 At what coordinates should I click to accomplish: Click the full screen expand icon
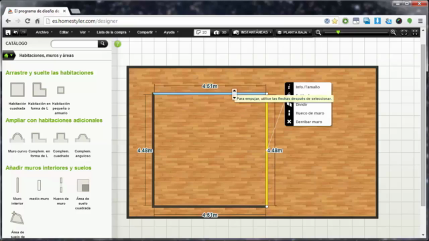pyautogui.click(x=415, y=32)
